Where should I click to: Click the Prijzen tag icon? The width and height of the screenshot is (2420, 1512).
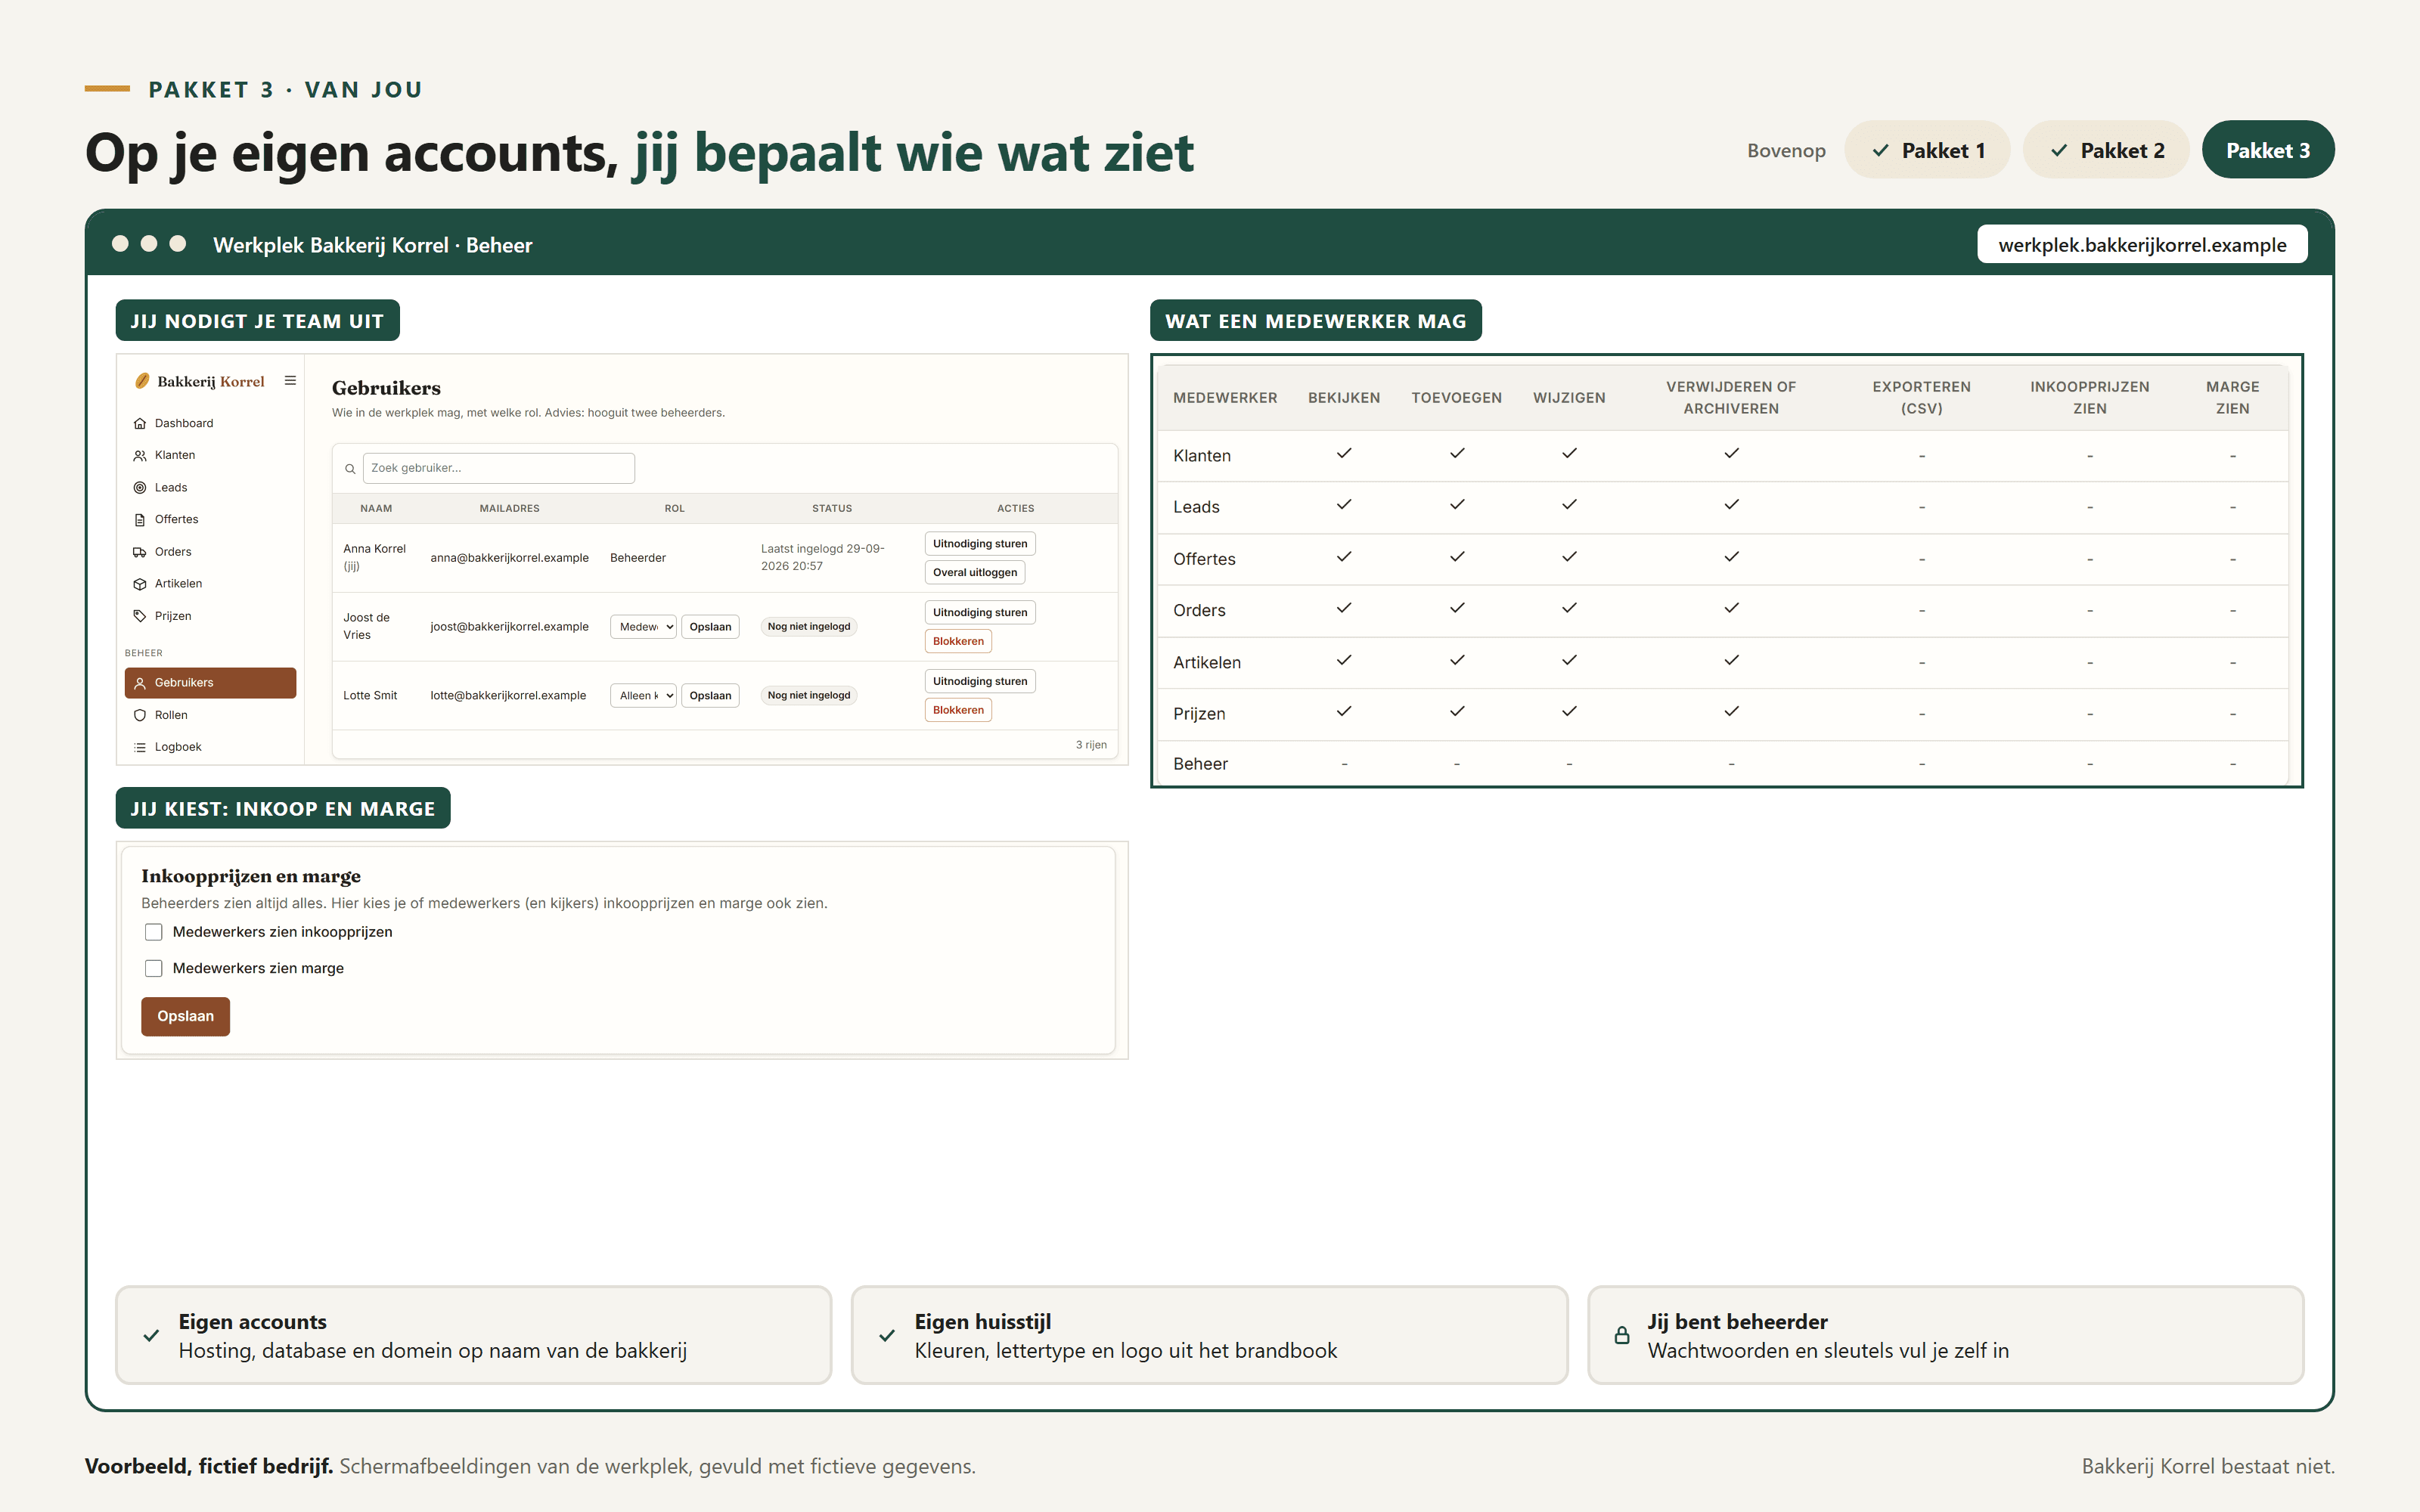(x=140, y=616)
